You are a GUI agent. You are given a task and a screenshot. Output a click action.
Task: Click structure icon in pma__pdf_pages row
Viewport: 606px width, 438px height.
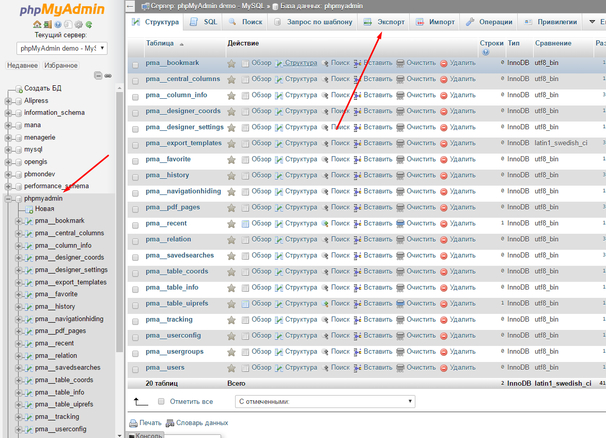[278, 208]
